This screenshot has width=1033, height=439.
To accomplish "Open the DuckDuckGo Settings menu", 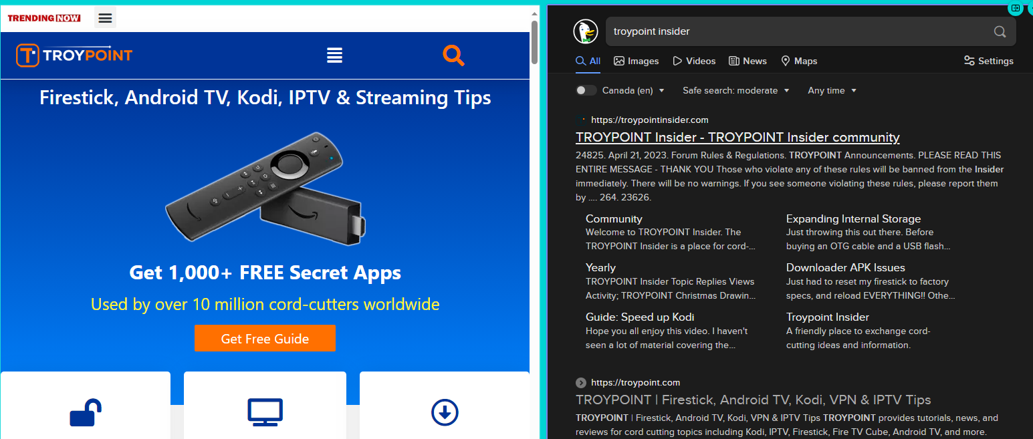I will [x=988, y=61].
